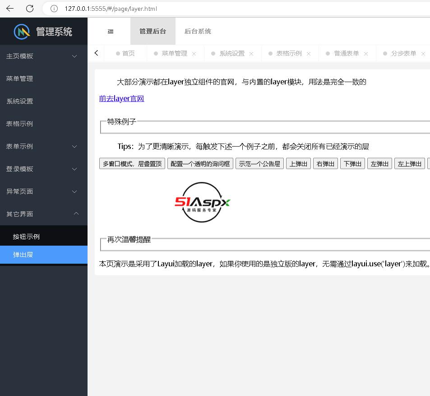Collapse the 其它界面 menu chevron

(x=76, y=214)
